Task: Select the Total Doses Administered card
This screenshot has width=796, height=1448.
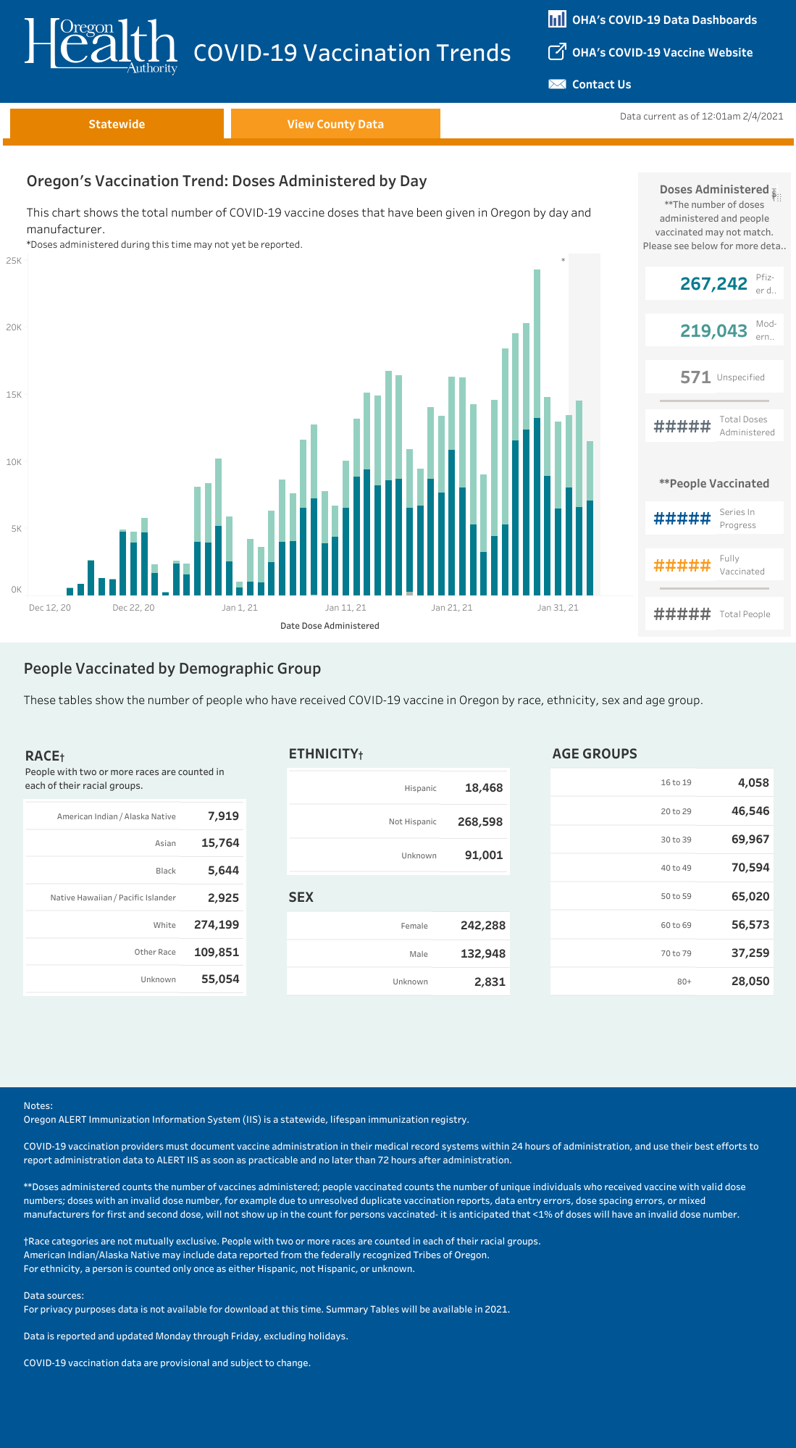Action: click(x=713, y=426)
